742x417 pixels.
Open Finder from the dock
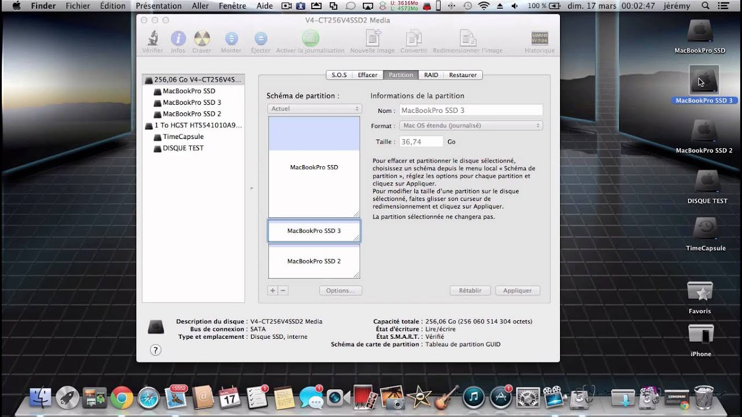coord(41,397)
